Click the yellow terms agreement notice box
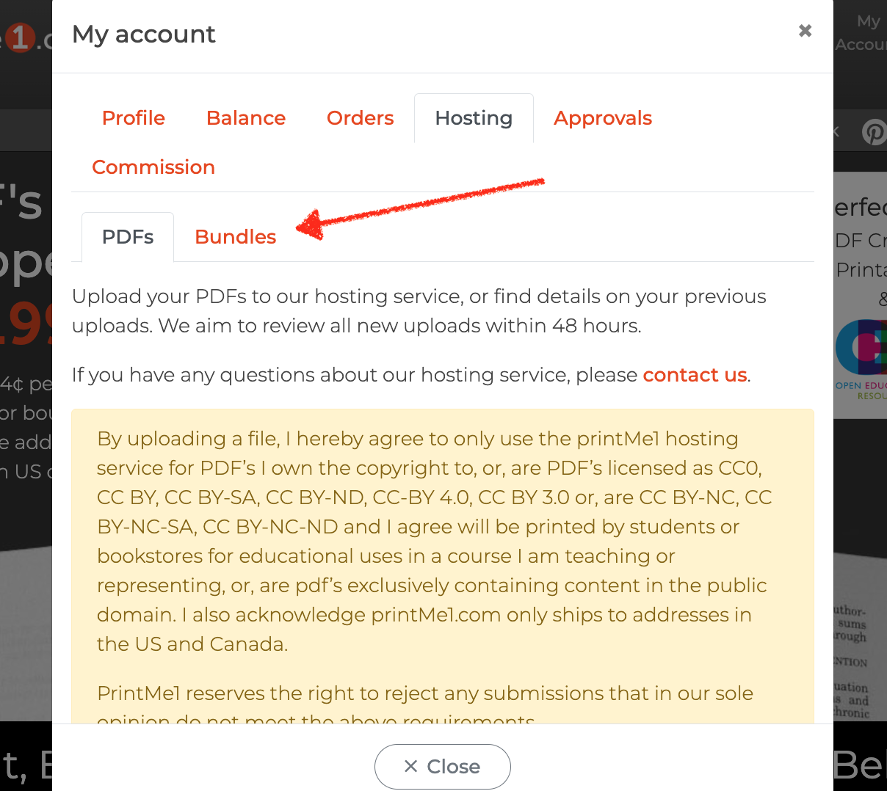The image size is (887, 791). (443, 566)
